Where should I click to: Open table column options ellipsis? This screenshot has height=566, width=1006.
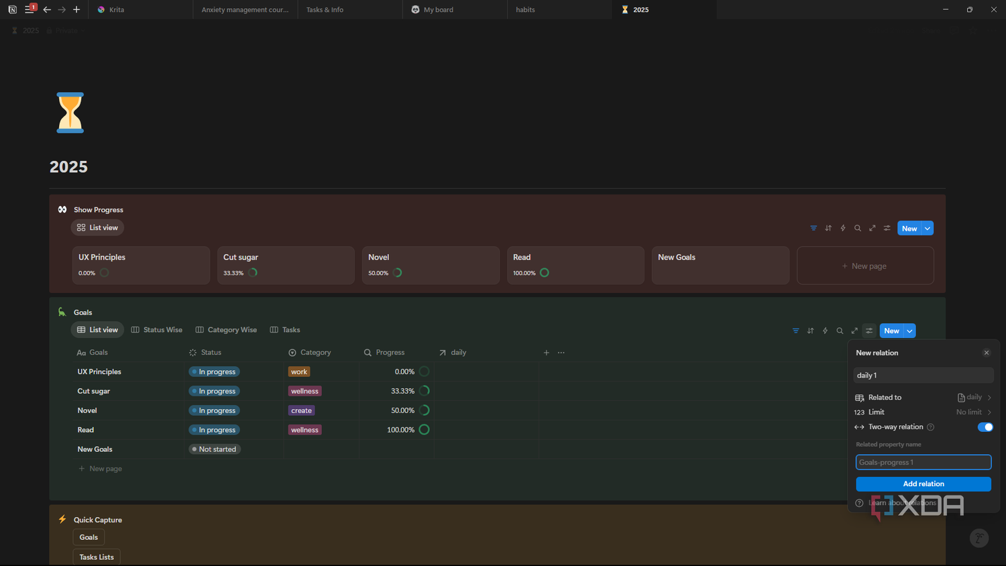[x=561, y=353]
